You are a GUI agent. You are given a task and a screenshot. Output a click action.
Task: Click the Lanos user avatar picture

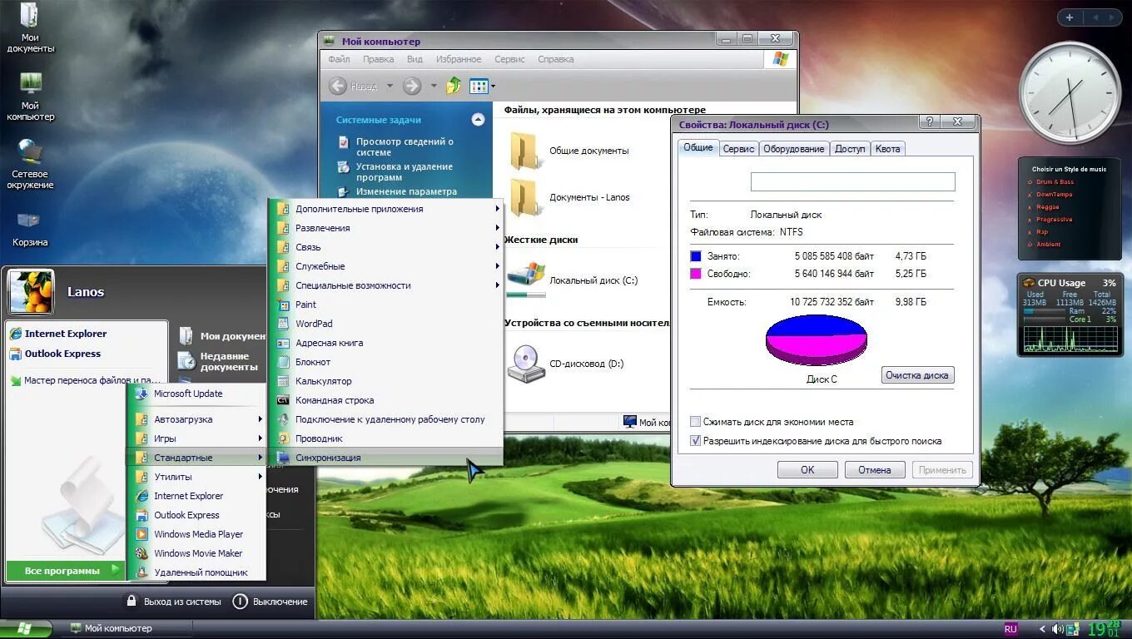31,292
